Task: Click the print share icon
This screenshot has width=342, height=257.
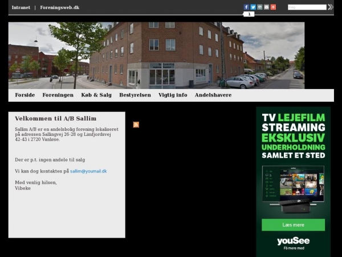Action: pyautogui.click(x=260, y=7)
